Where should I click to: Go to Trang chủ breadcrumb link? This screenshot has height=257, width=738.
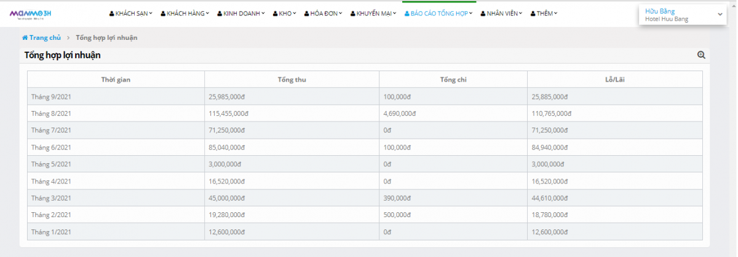pos(45,38)
